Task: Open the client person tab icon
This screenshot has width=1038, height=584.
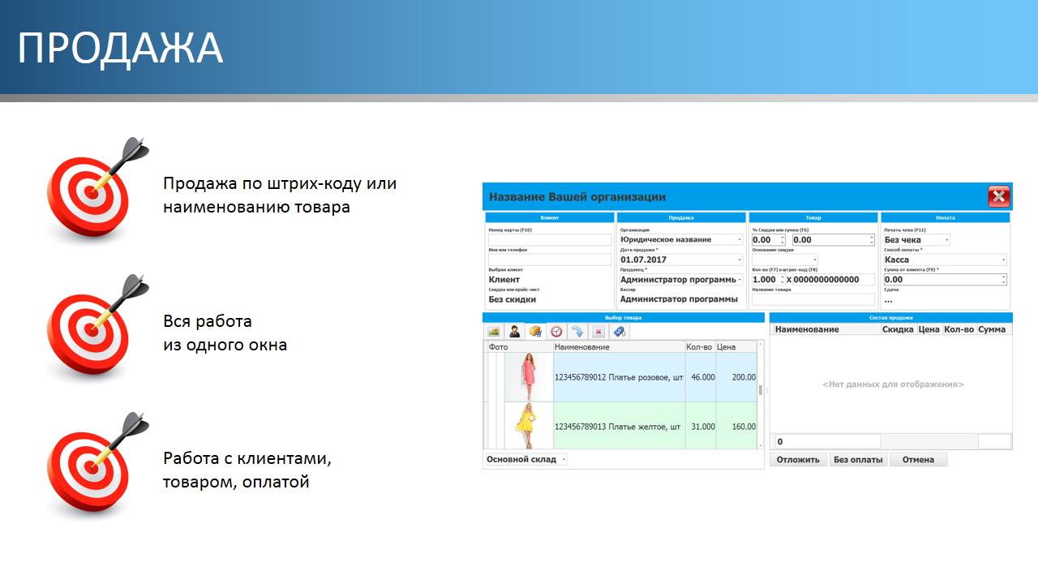Action: pyautogui.click(x=514, y=331)
